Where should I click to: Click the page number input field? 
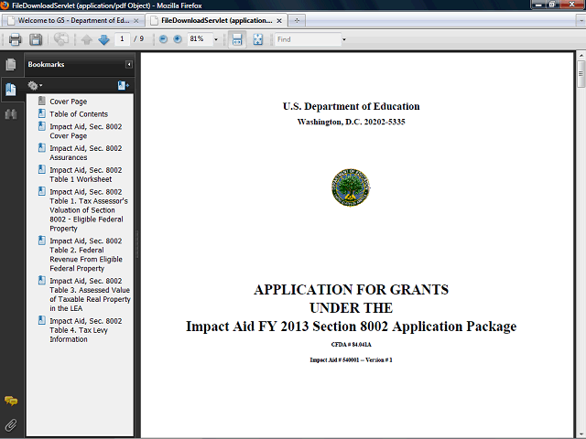[123, 39]
